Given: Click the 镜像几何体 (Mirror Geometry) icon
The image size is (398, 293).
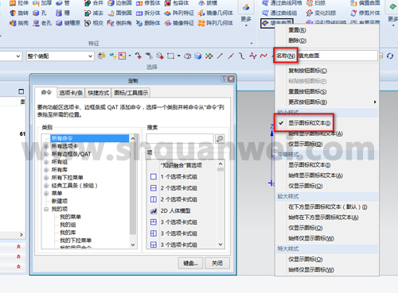Looking at the screenshot, I should click(x=201, y=13).
